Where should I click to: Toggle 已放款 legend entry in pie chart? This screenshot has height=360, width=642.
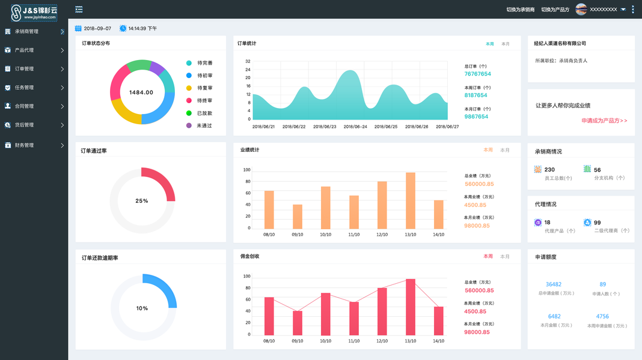pyautogui.click(x=200, y=113)
